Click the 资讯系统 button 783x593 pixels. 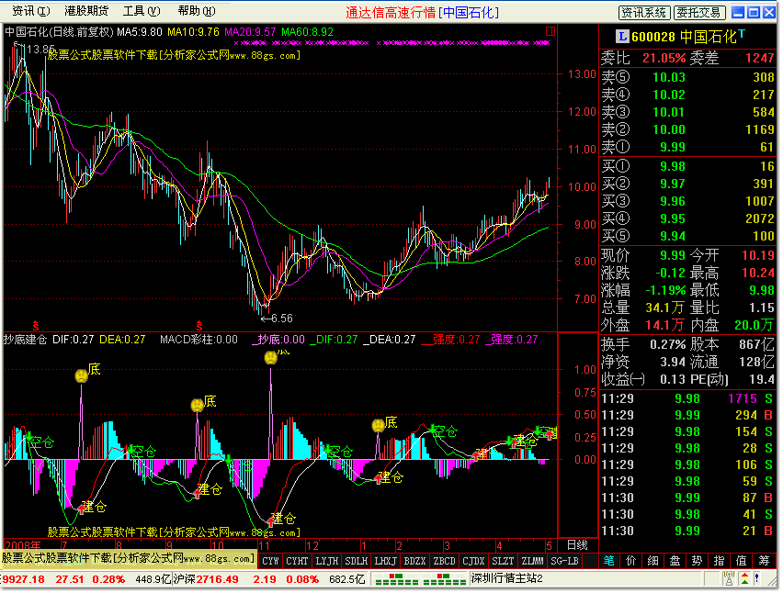[x=644, y=13]
